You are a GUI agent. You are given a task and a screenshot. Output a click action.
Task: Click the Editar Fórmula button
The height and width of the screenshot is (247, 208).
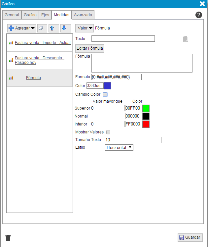[90, 48]
